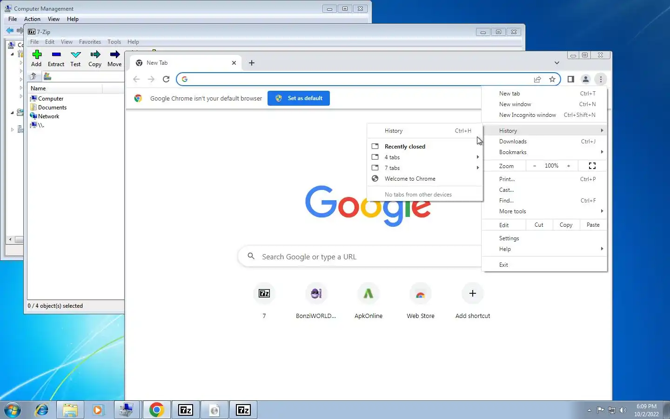
Task: Expand the Bookmarks submenu
Action: coord(545,152)
